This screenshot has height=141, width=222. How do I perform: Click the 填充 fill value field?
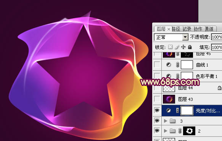click(x=217, y=47)
